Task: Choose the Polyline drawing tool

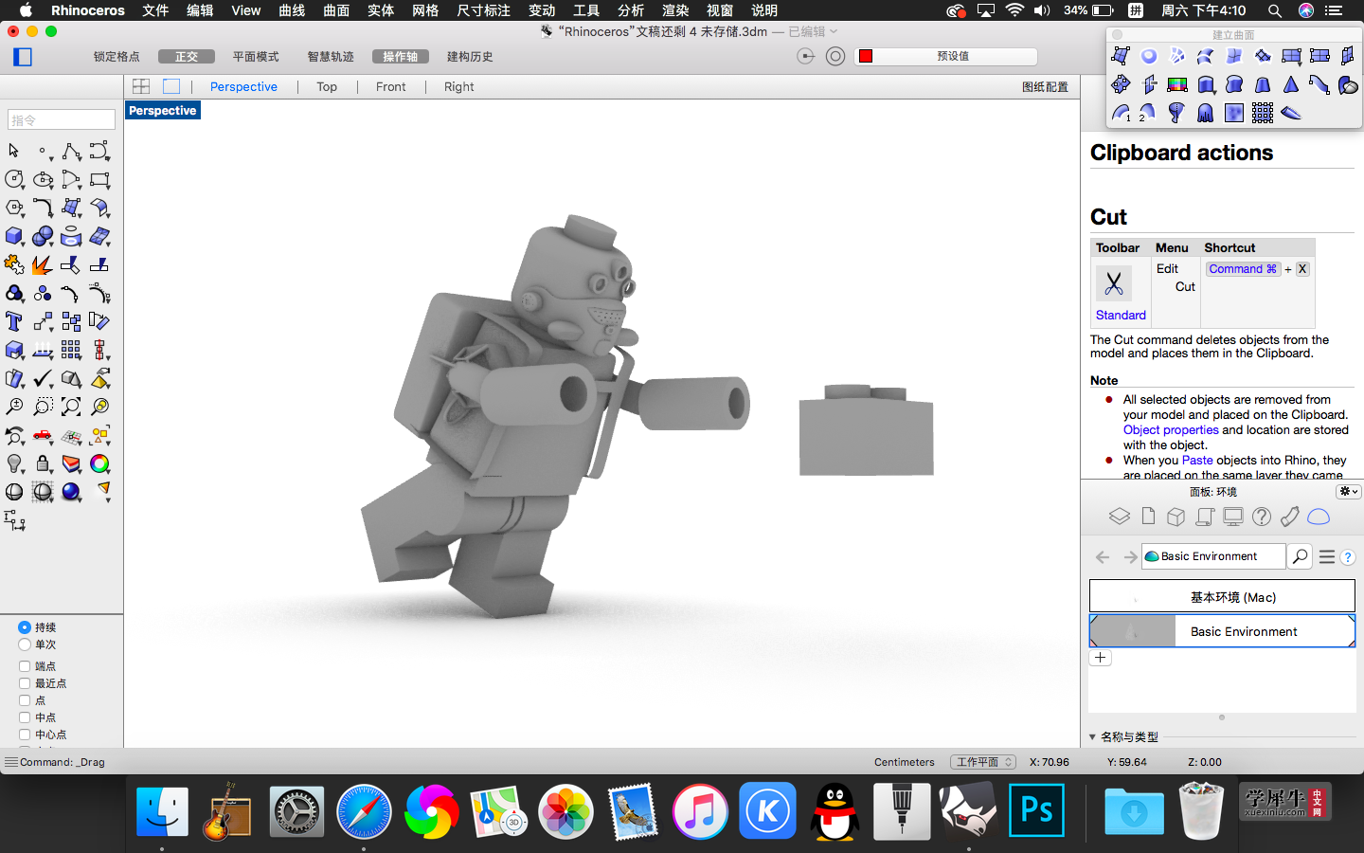Action: [x=71, y=151]
